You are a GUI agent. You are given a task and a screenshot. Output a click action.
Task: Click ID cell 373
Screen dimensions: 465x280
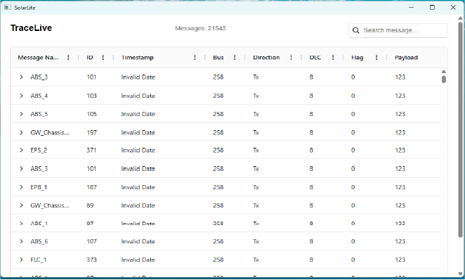pyautogui.click(x=91, y=260)
